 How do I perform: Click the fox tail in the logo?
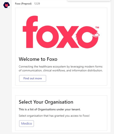coord(95,34)
